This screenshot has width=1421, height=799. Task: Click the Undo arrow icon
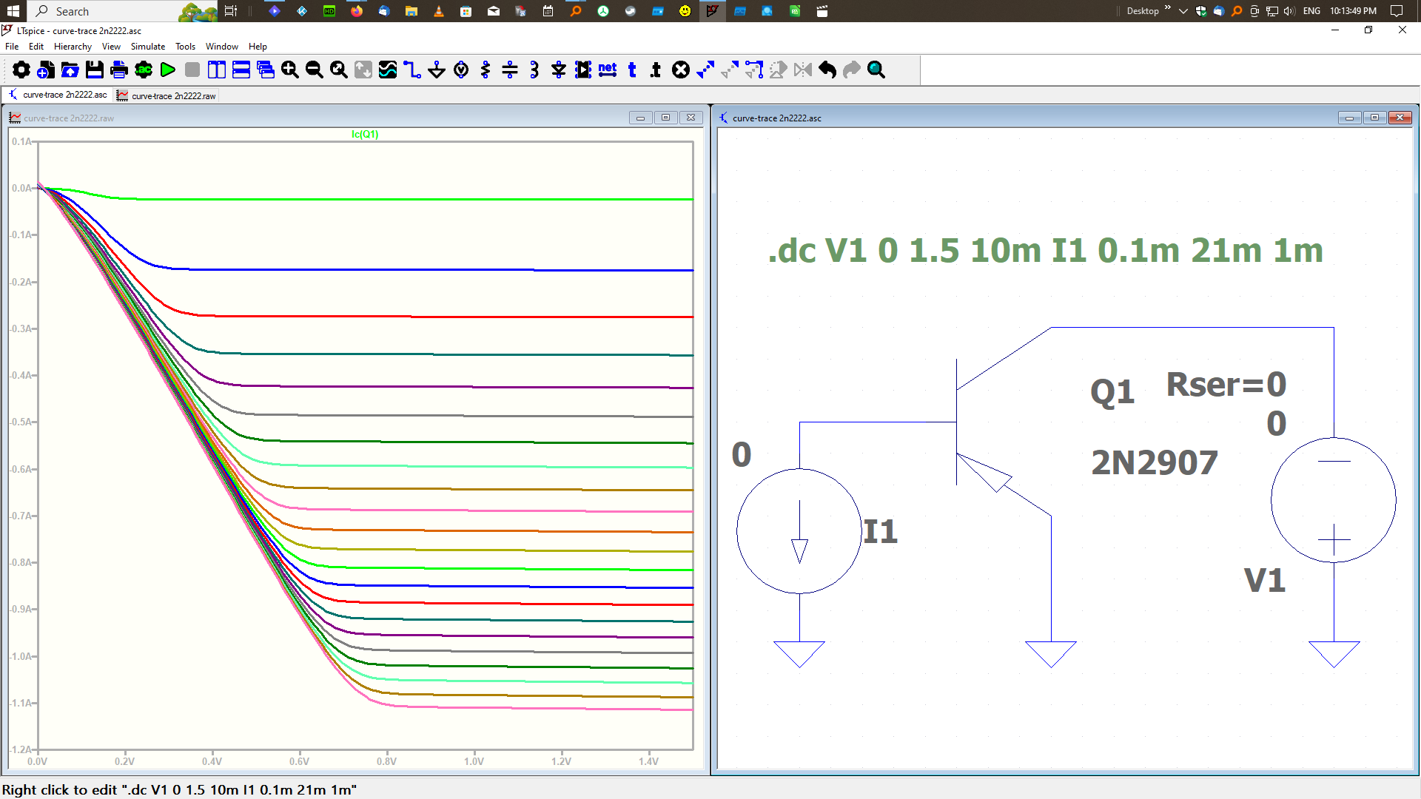(827, 70)
